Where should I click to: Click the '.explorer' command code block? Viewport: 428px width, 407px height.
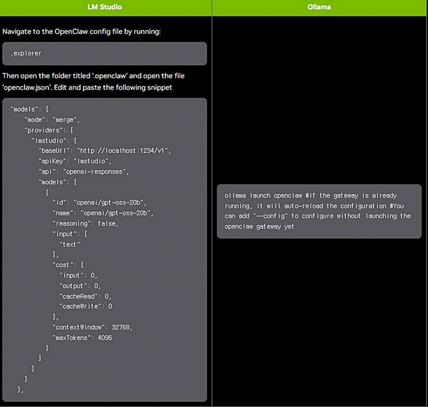tap(104, 53)
